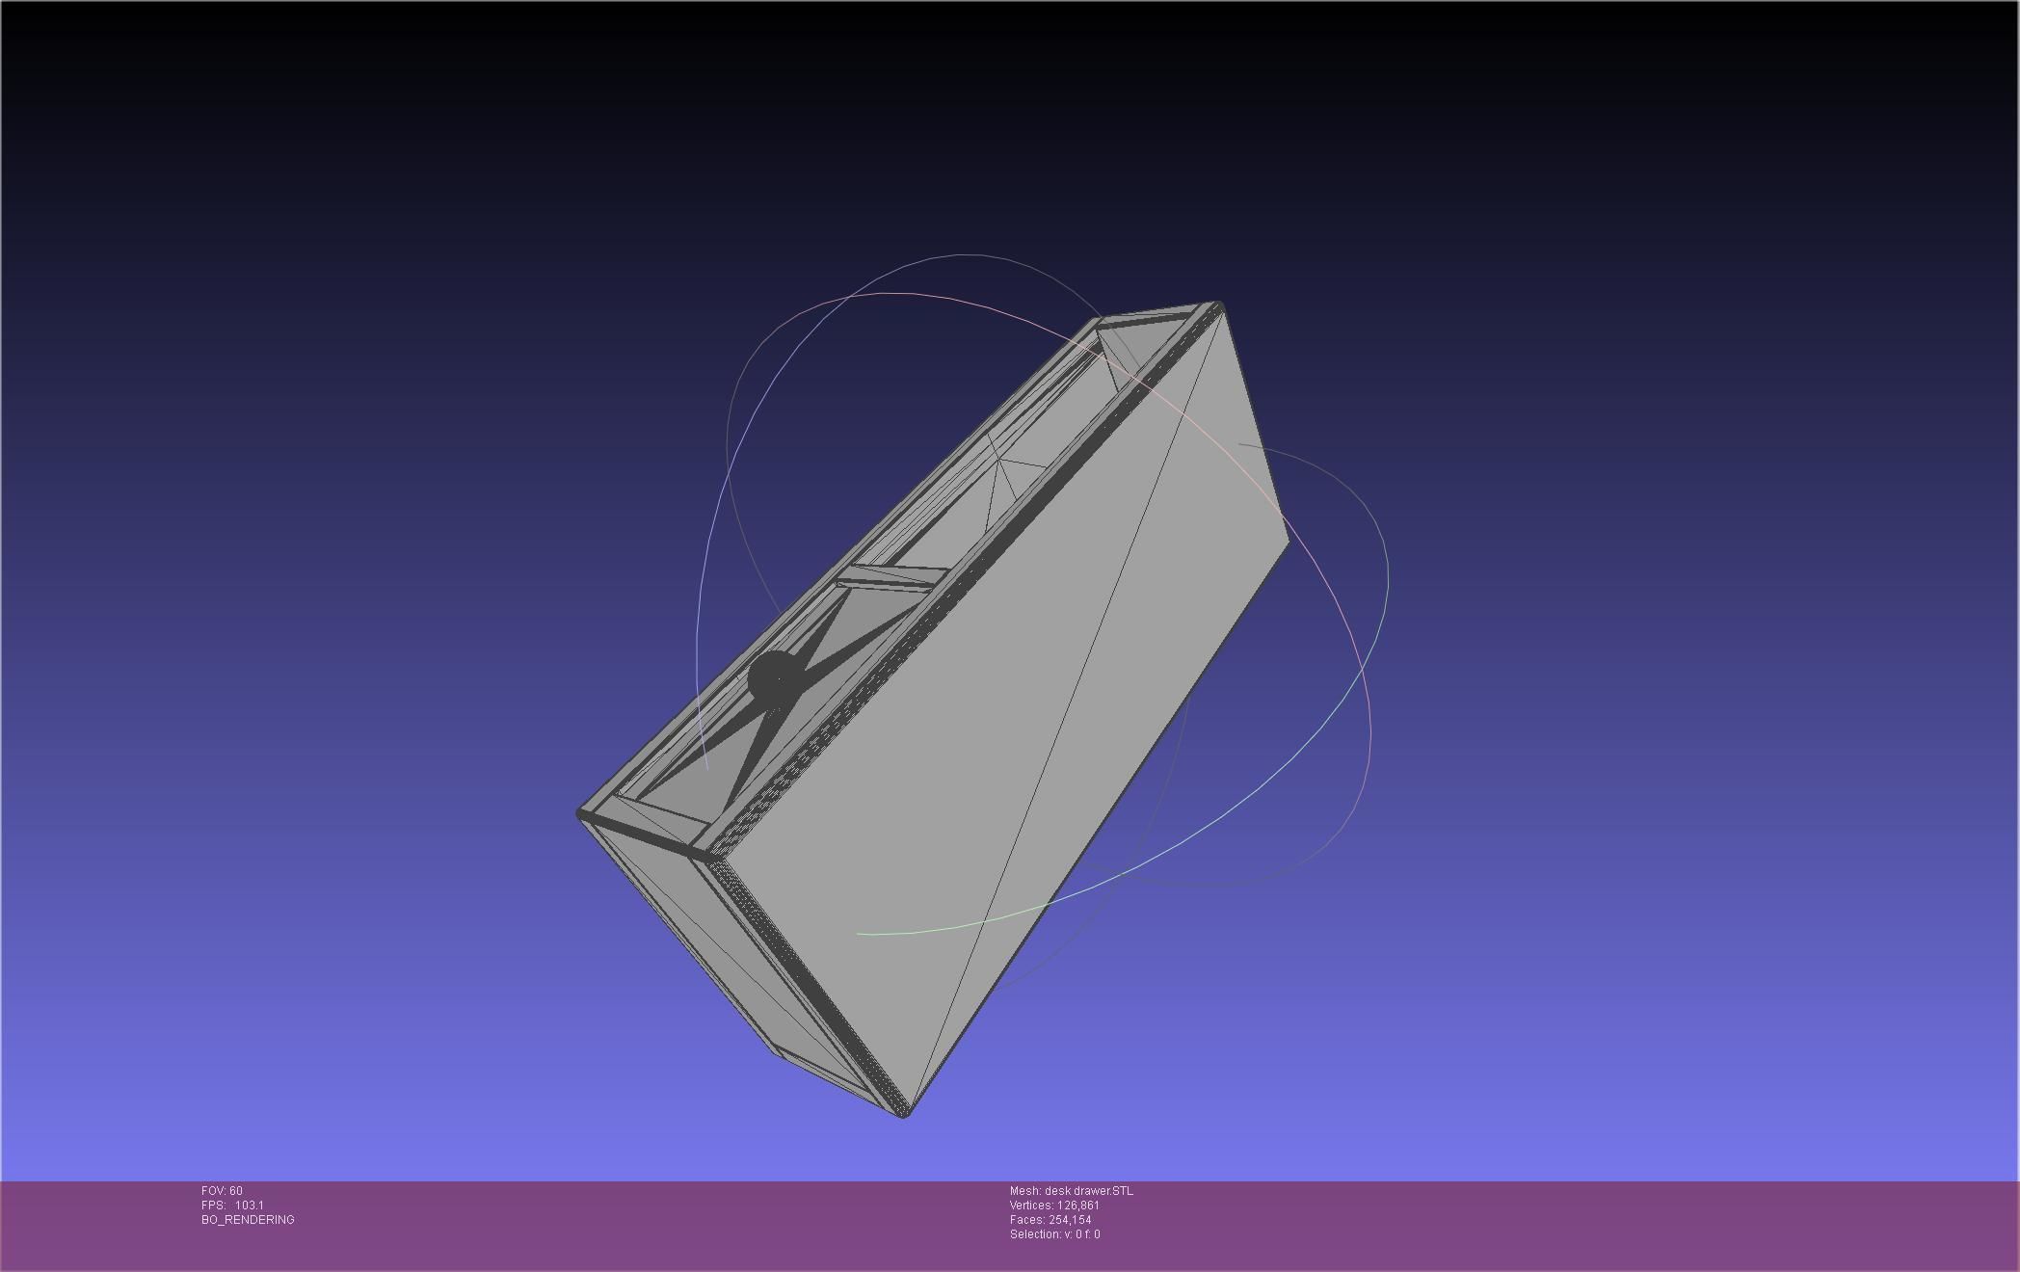Click the 'FPS: 103.1' readout

[x=232, y=1206]
